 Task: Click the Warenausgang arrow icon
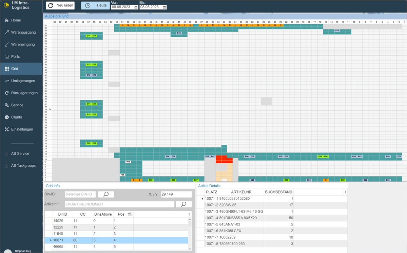[x=7, y=33]
